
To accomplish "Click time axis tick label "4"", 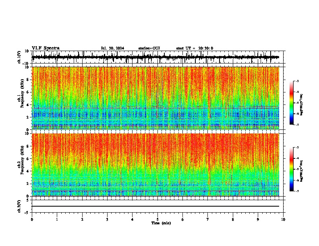I will 133,219.
